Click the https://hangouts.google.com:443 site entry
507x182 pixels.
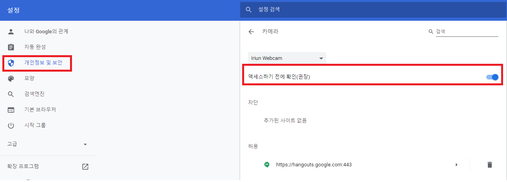coord(314,165)
